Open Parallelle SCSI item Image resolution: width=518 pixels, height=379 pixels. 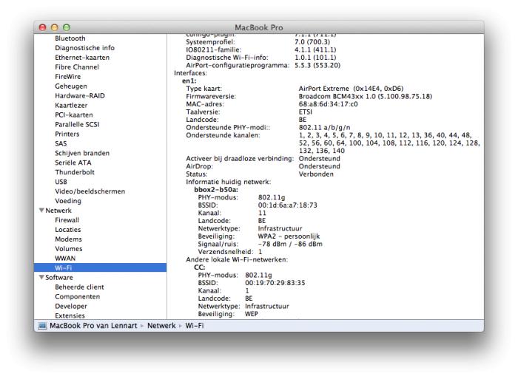(77, 124)
